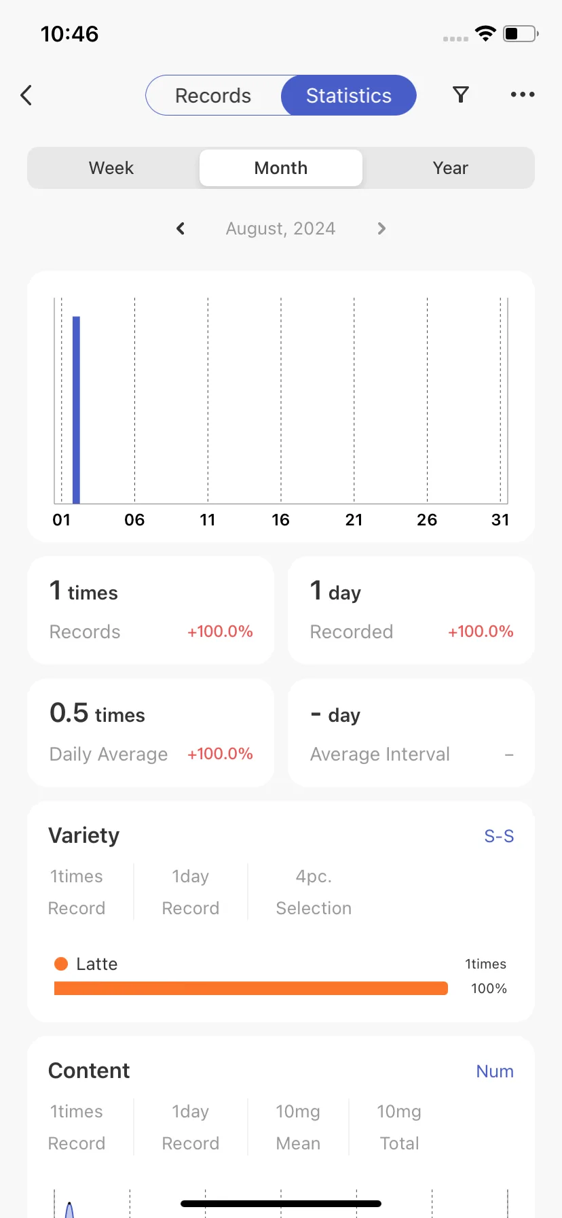Viewport: 562px width, 1218px height.
Task: Tap the orange Latte dot indicator
Action: 61,964
